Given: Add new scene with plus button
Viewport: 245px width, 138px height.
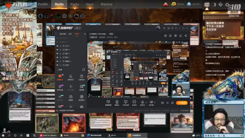Looking at the screenshot, I should pos(85,34).
